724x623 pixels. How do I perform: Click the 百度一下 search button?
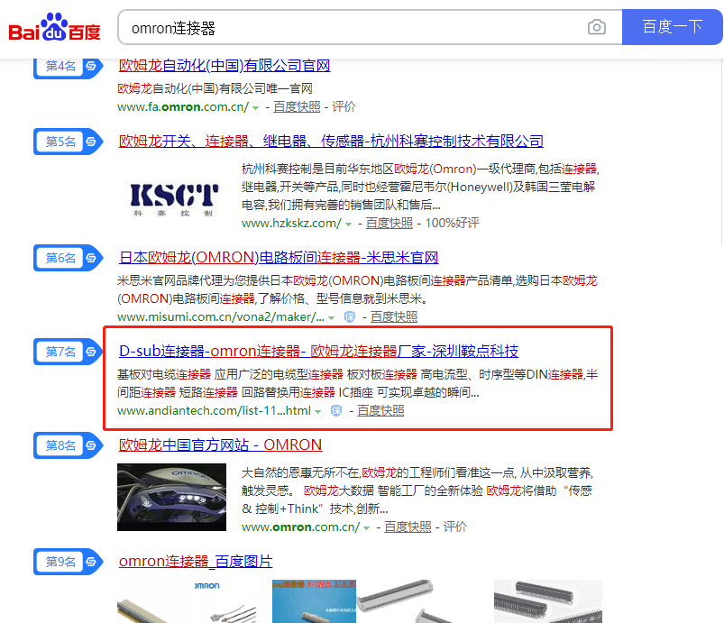click(x=673, y=27)
